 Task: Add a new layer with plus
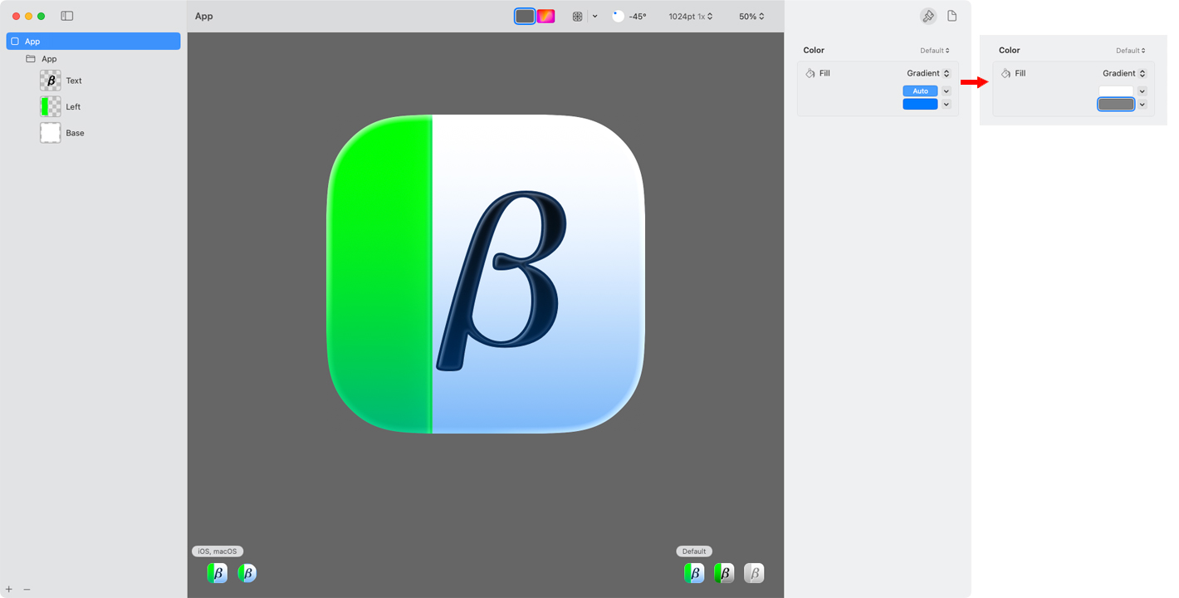coord(9,589)
